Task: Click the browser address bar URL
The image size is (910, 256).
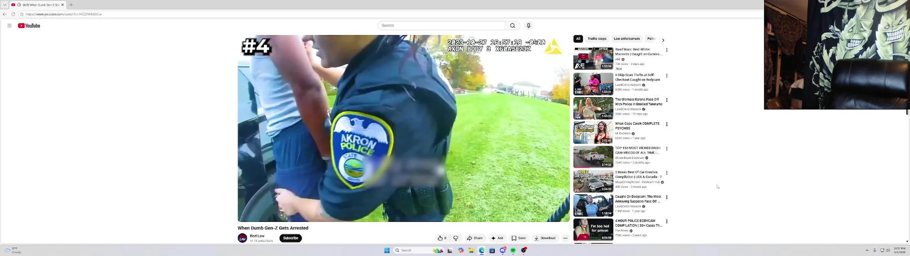Action: click(x=63, y=14)
